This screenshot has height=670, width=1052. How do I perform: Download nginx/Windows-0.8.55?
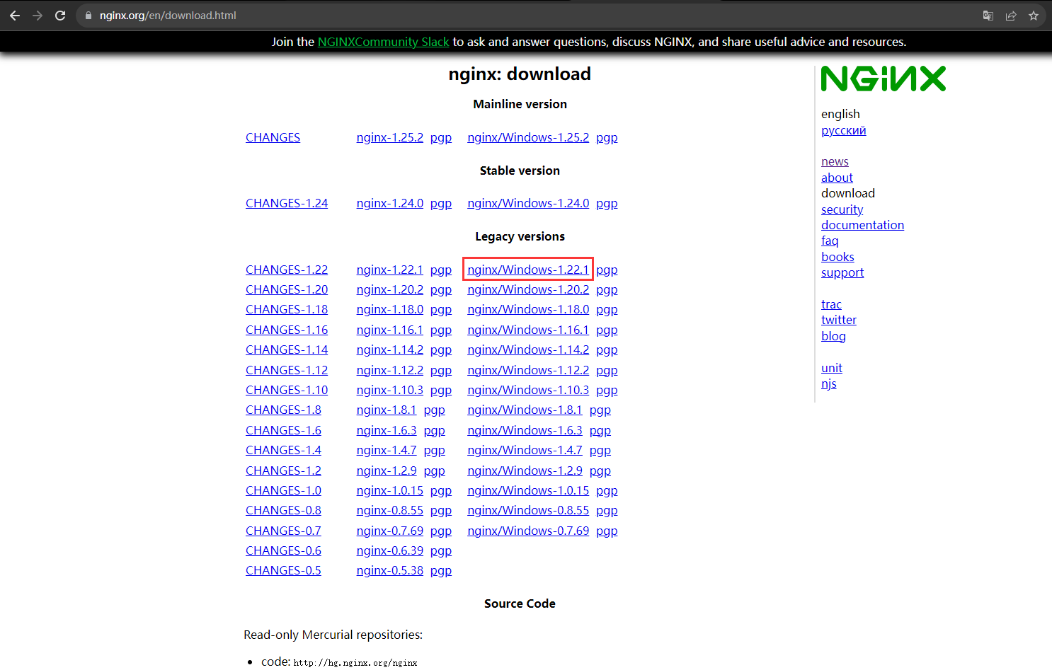528,510
